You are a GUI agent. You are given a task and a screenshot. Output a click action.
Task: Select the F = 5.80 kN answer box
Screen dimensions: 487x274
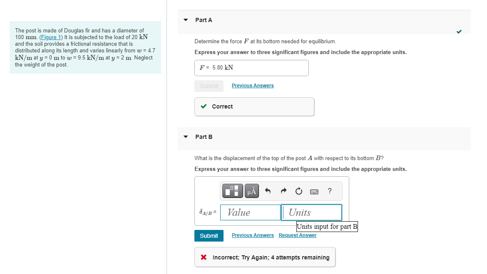point(251,68)
